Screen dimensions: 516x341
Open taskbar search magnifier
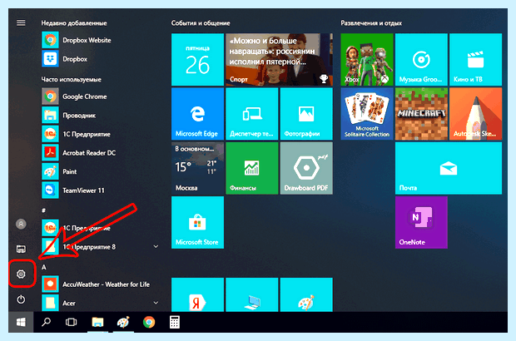[x=46, y=322]
